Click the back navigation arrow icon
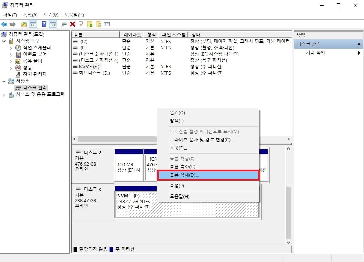The image size is (364, 262). (4, 24)
